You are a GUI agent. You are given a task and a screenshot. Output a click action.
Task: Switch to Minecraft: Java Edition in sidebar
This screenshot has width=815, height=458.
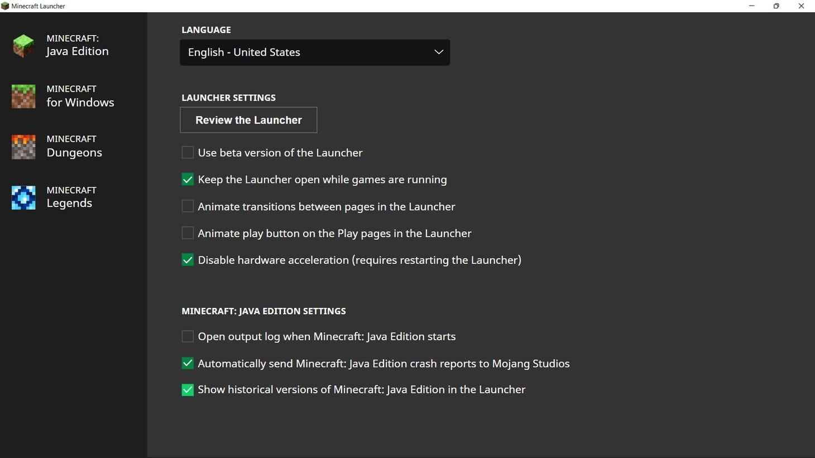click(77, 46)
